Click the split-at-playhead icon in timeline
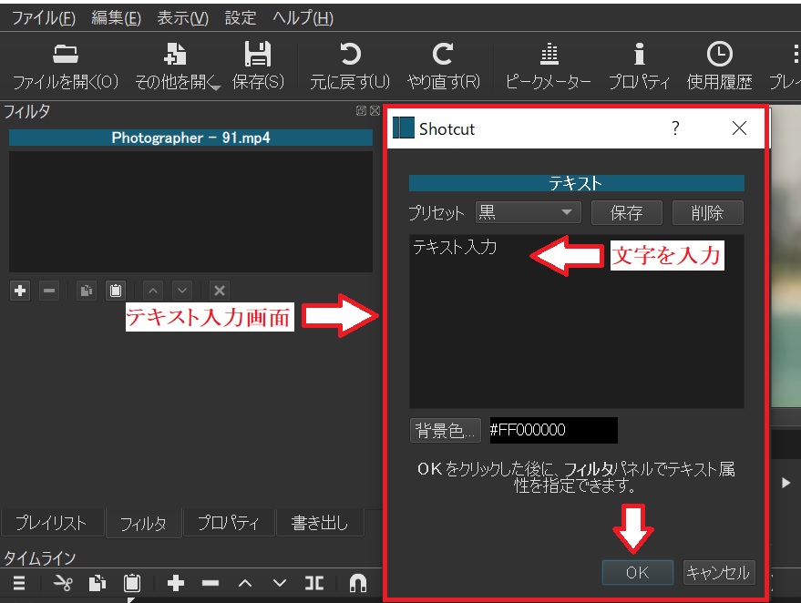 (x=314, y=583)
